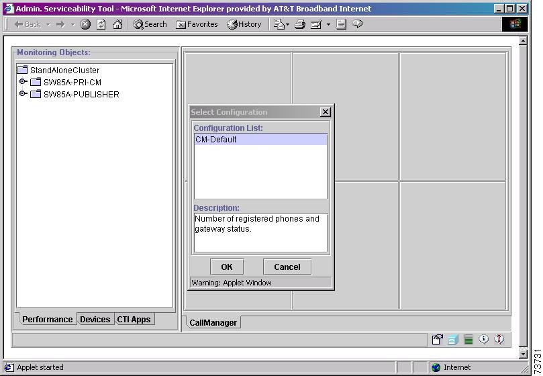Open the Search pane from the toolbar
Viewport: 543px width, 376px height.
(x=150, y=24)
